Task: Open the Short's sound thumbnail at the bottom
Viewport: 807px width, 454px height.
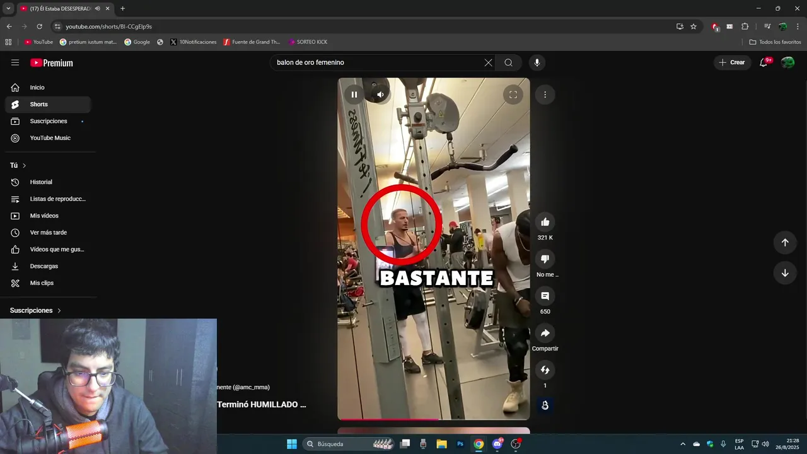Action: coord(545,405)
